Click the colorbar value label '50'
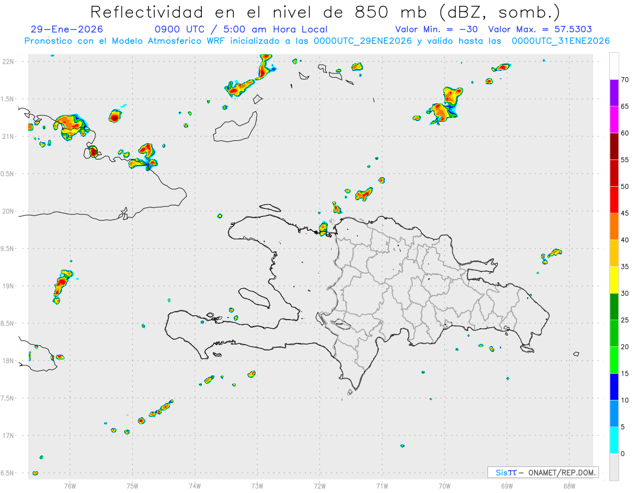 [625, 187]
